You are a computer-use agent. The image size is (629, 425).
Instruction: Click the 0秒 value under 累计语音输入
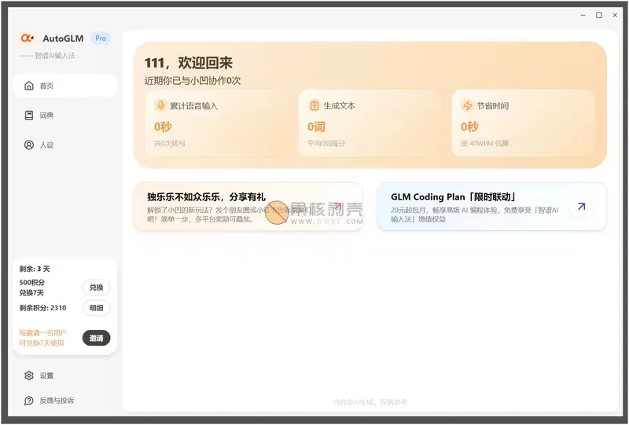[163, 126]
